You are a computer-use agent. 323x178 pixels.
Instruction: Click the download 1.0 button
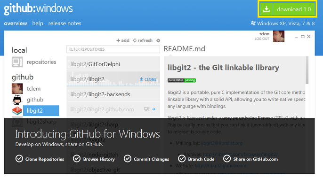[x=287, y=9]
